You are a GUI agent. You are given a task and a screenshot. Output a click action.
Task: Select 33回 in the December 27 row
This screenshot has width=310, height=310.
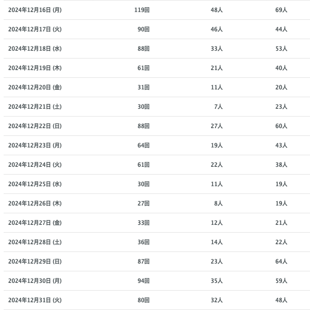[144, 223]
